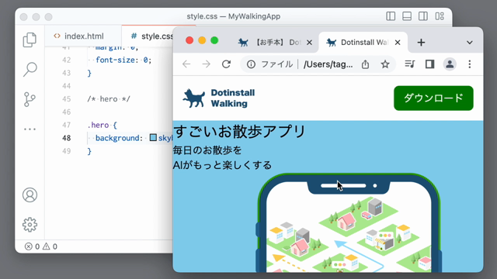Screen dimensions: 497x279
Task: Click the すごいお散歩アプリ heading
Action: 239,132
